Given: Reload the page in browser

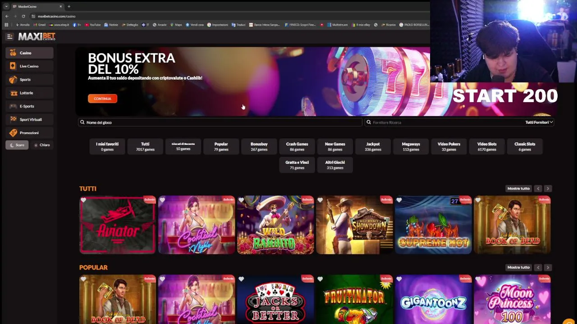Looking at the screenshot, I should [23, 16].
